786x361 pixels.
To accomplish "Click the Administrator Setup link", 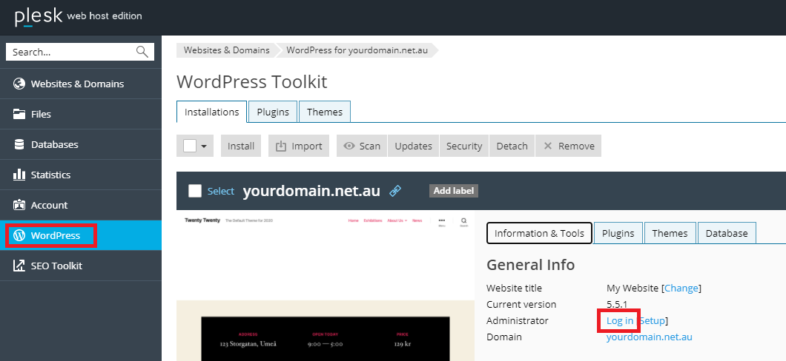I will 653,320.
